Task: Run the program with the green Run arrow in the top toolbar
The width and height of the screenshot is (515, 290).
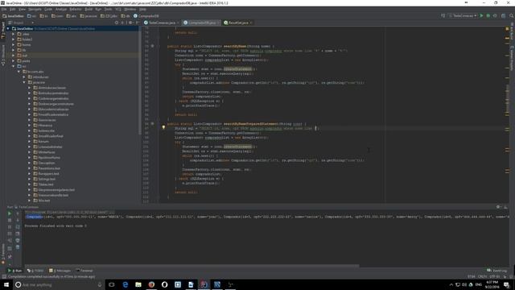Action: tap(481, 16)
